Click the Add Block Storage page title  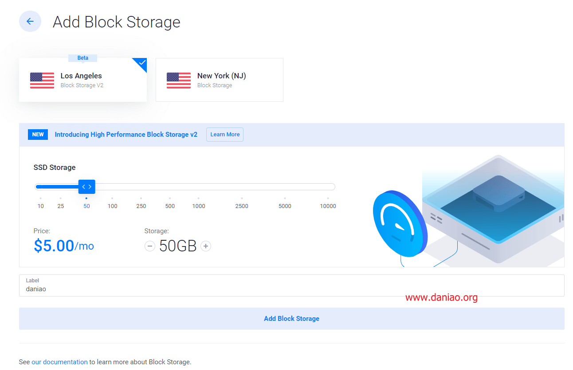[117, 22]
